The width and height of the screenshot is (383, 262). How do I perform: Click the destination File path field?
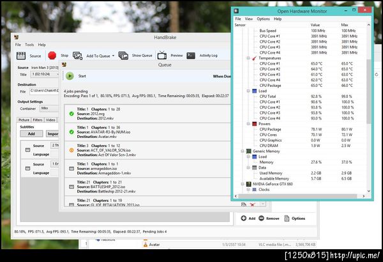click(x=45, y=91)
